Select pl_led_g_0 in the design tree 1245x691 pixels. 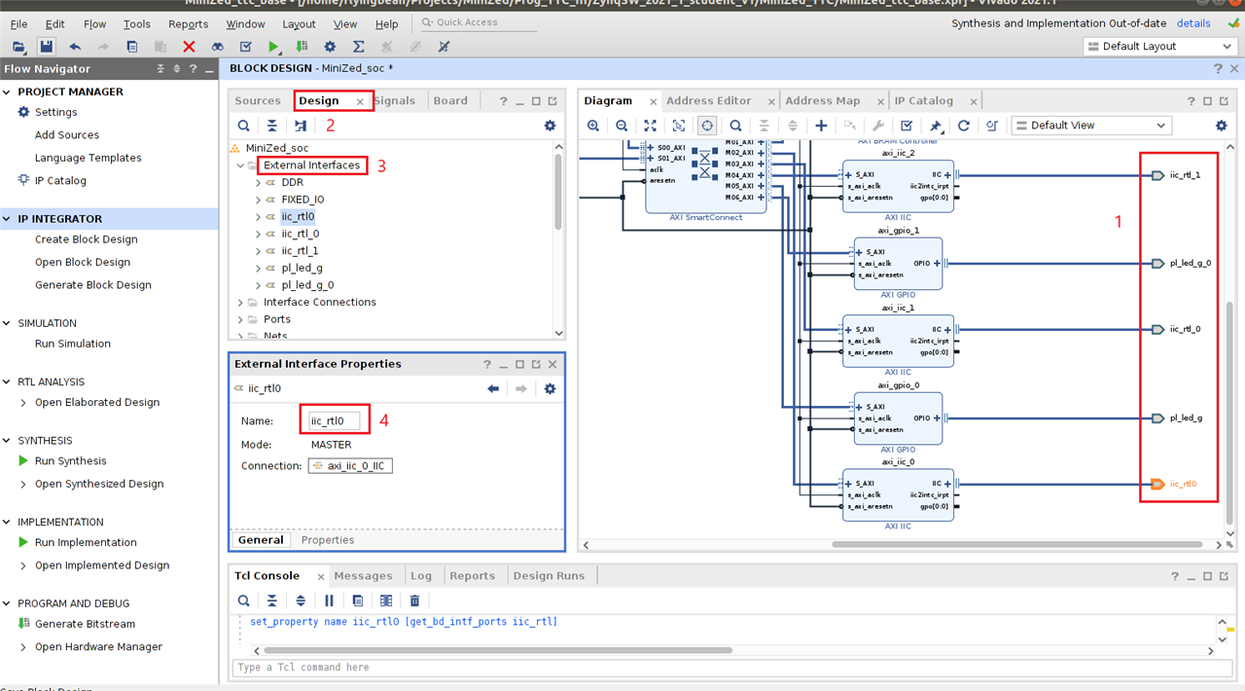click(307, 285)
